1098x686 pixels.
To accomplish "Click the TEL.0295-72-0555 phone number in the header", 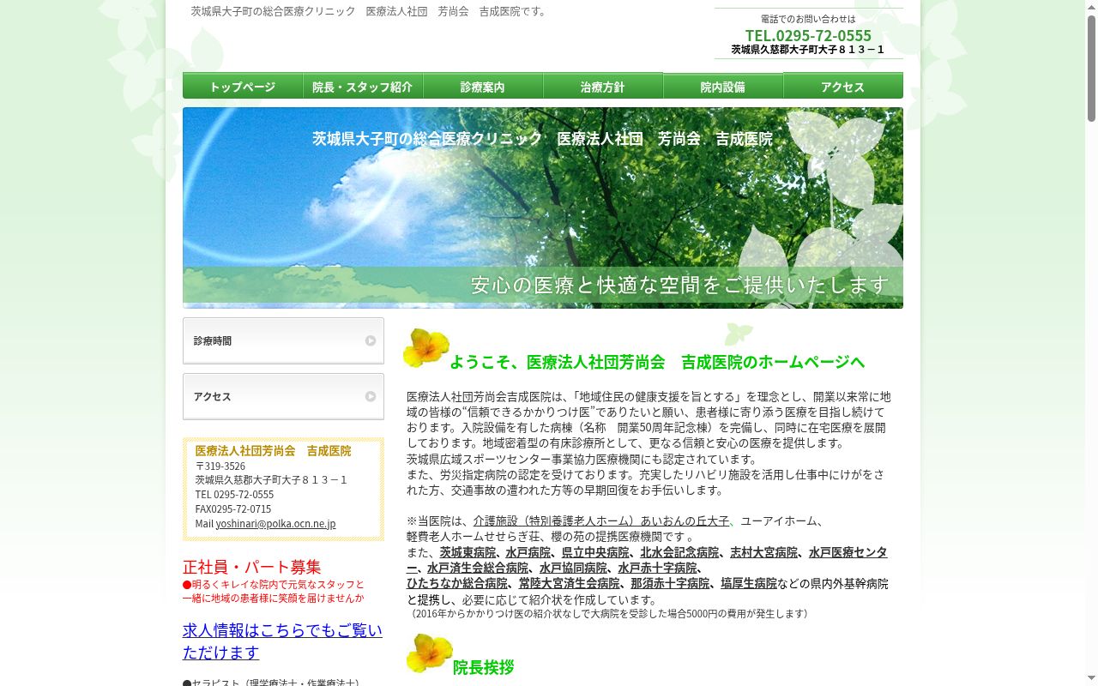I will [x=808, y=35].
